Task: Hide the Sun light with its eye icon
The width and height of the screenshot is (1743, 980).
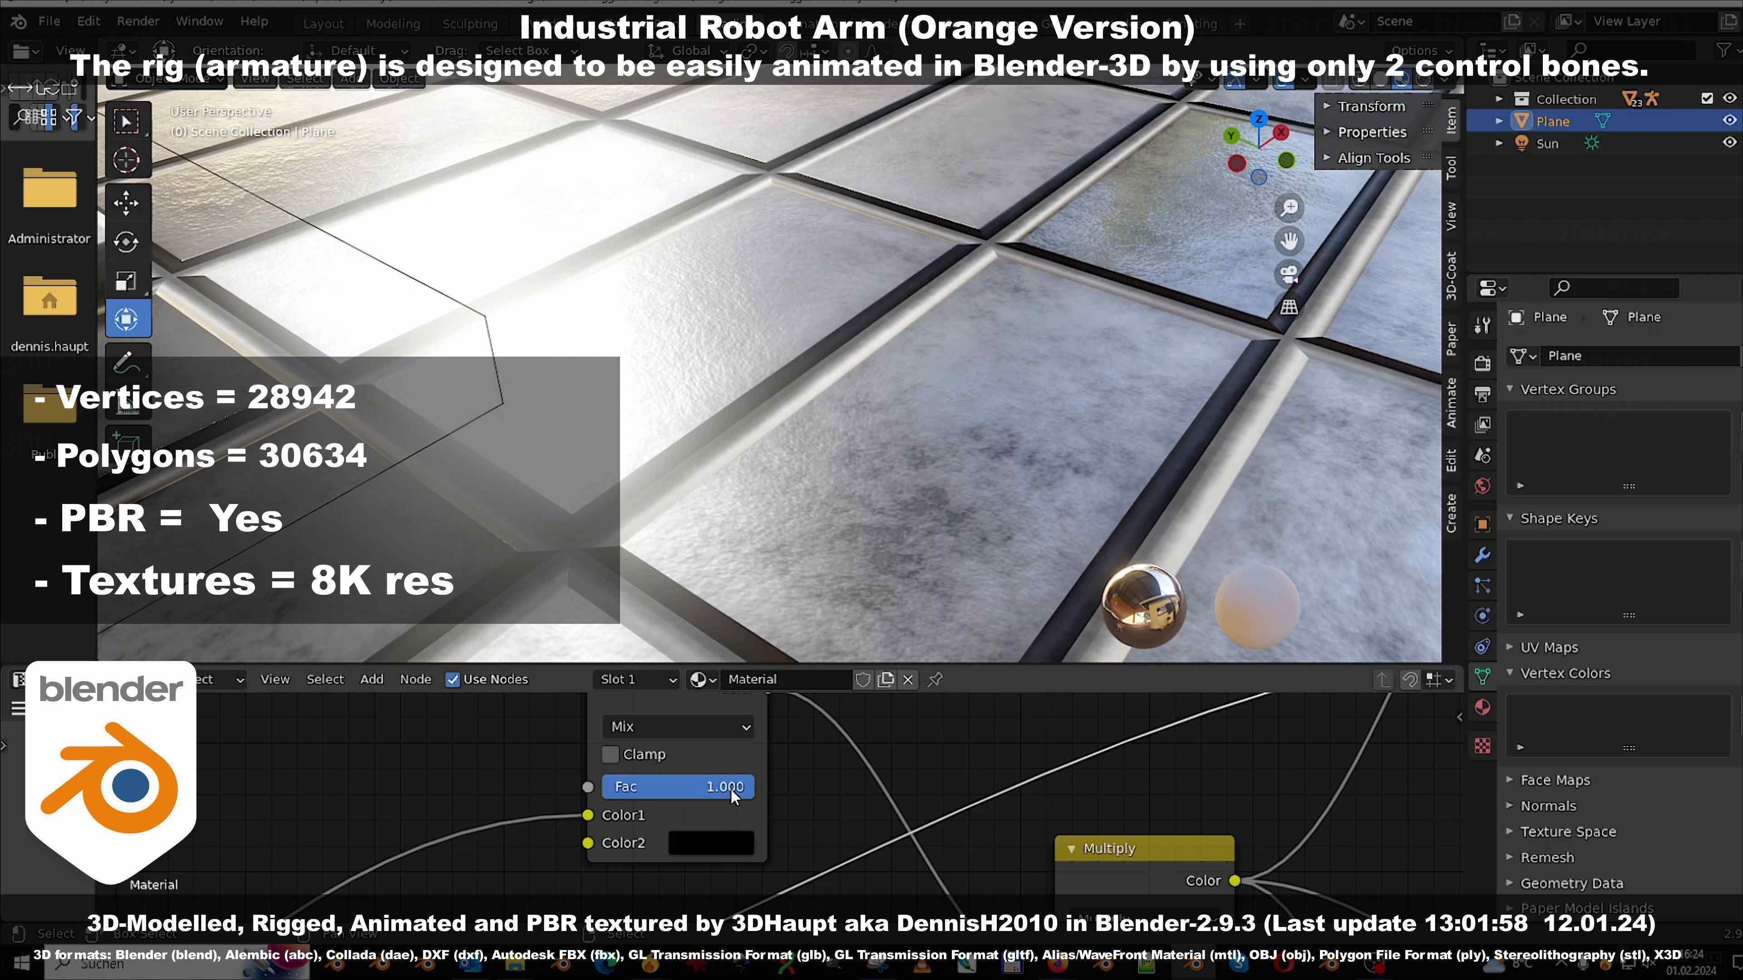Action: point(1729,143)
